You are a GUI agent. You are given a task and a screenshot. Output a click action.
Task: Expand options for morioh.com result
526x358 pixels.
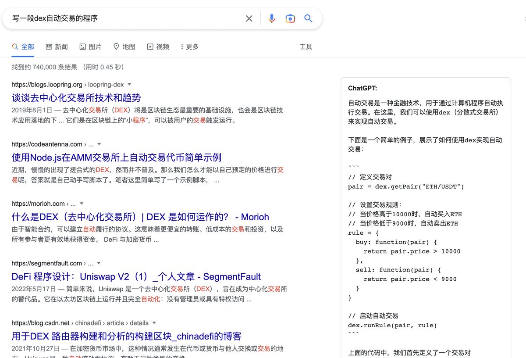(x=82, y=204)
